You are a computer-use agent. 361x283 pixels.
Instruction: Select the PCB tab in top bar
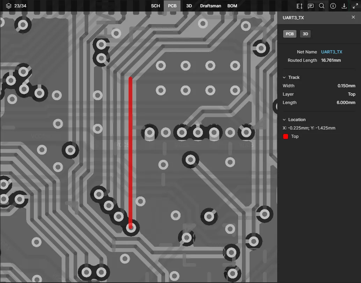point(172,6)
